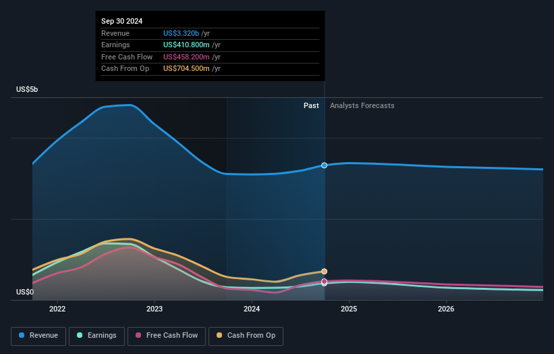
Task: Click the 2026 x-axis label
Action: coord(446,309)
